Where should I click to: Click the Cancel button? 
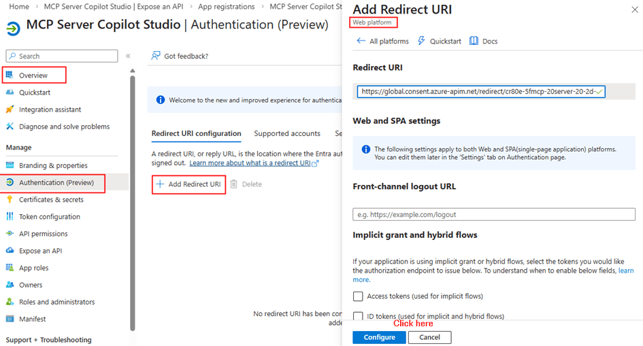tap(429, 337)
